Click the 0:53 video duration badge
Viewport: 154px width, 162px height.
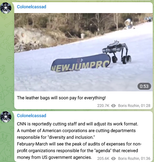point(144,86)
